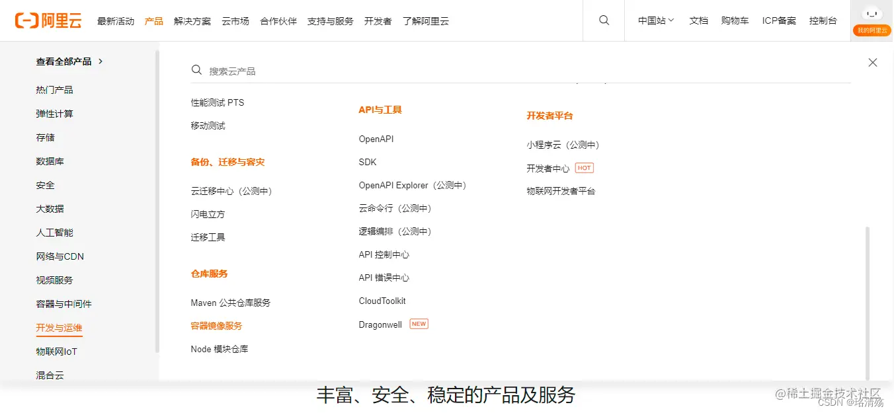Screen dimensions: 894x413
Task: Select 弹性计算 category in sidebar
Action: pos(55,114)
